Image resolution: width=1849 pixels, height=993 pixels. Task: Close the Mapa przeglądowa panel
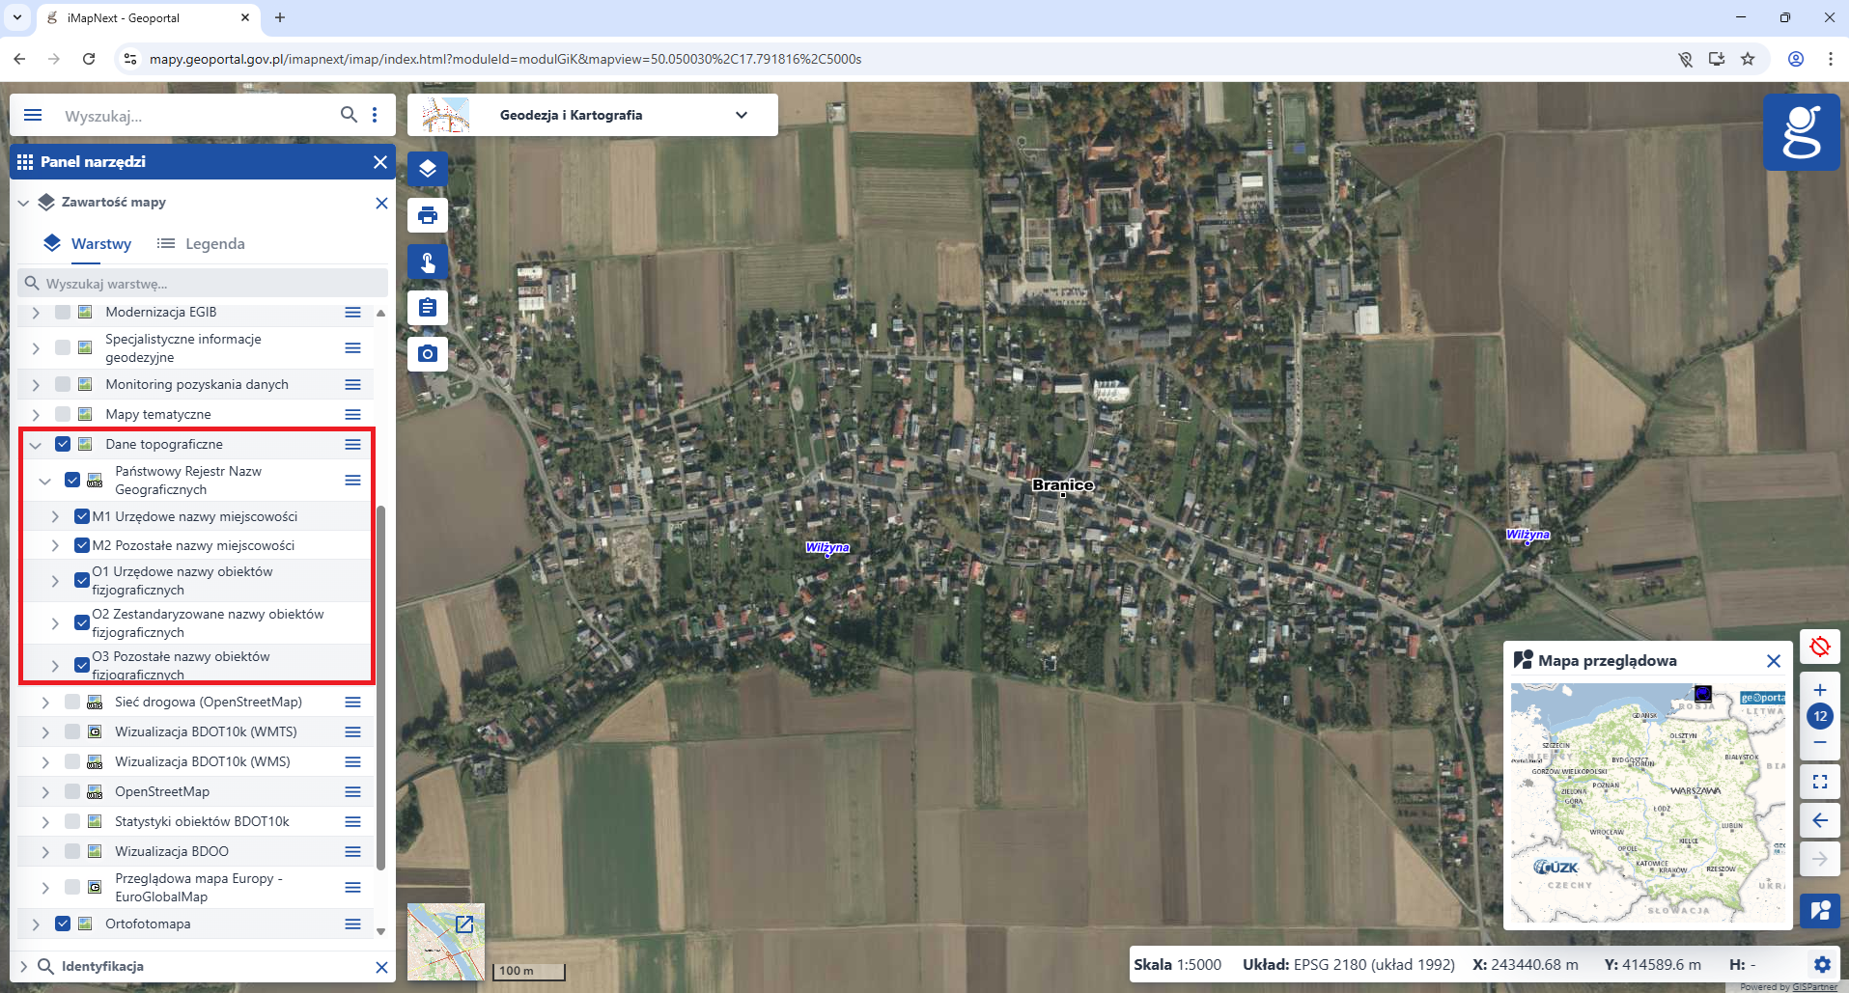(x=1773, y=660)
